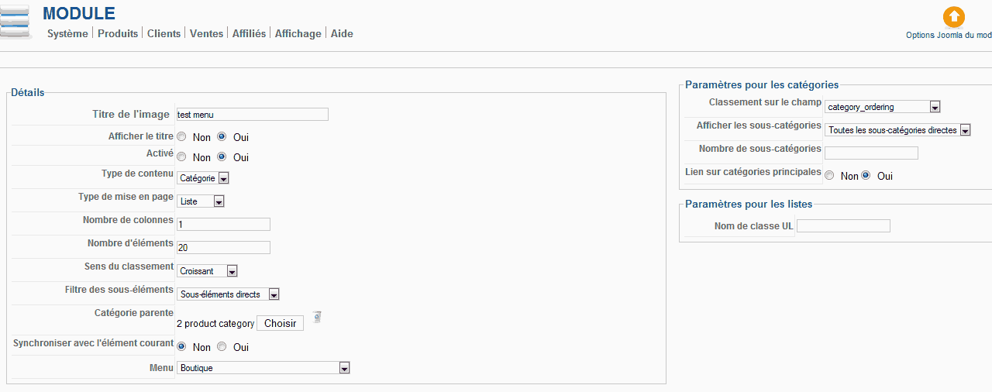
Task: Click the orange Options Joomla arrow icon
Action: tap(953, 17)
